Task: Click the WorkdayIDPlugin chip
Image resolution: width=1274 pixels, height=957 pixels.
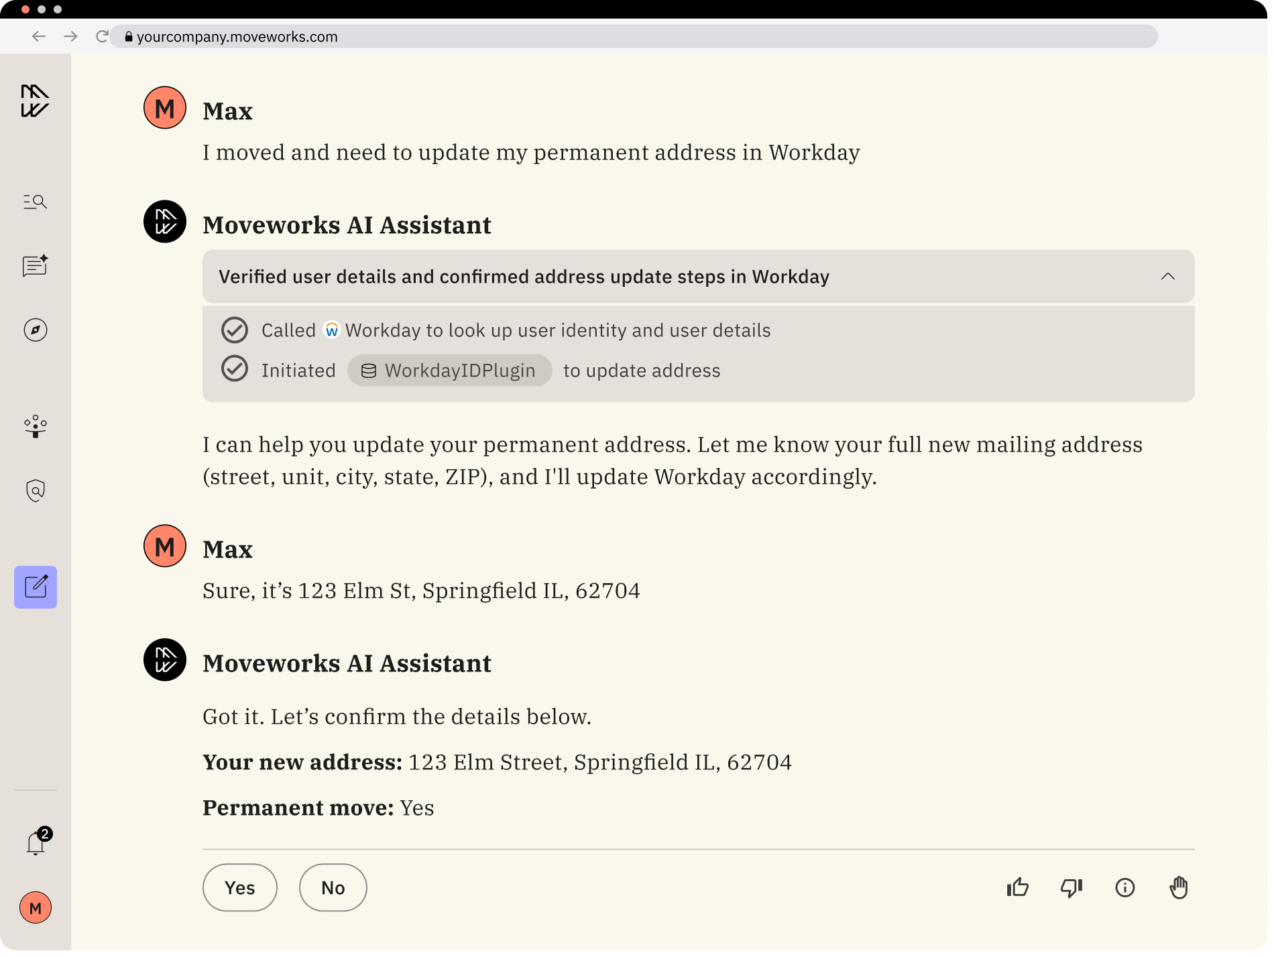Action: [x=449, y=371]
